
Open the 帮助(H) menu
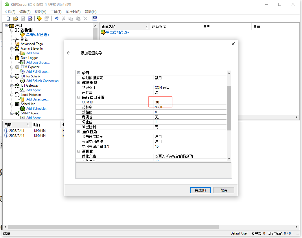click(91, 12)
